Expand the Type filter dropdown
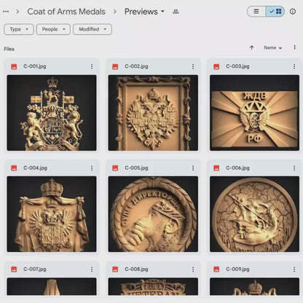303x303 pixels. pyautogui.click(x=19, y=29)
